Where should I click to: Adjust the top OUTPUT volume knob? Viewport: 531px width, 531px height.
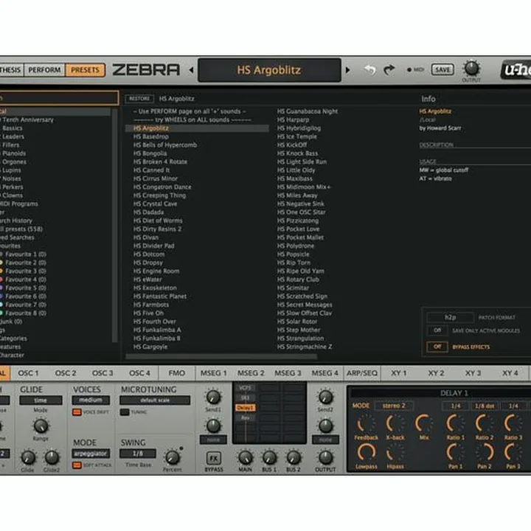click(471, 69)
